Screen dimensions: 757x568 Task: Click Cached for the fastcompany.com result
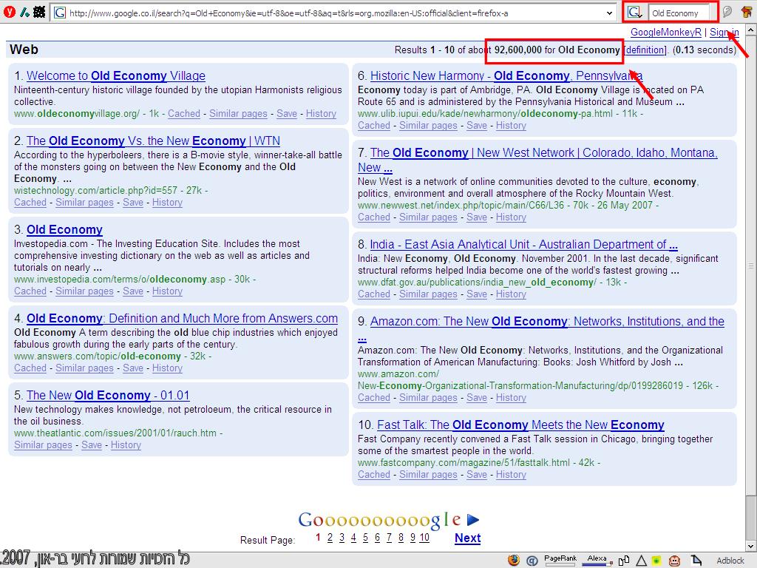(x=373, y=475)
